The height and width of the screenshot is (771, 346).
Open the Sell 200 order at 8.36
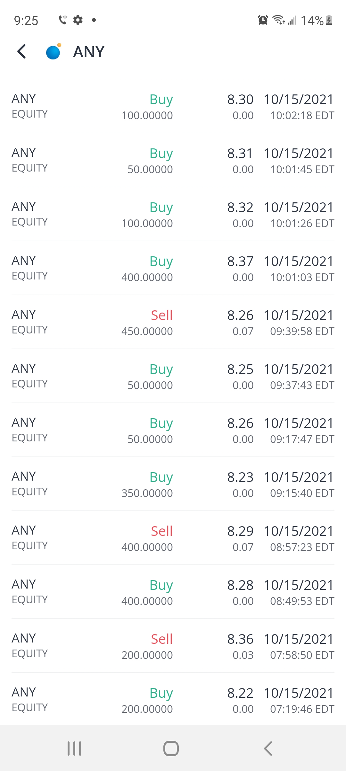pyautogui.click(x=173, y=646)
